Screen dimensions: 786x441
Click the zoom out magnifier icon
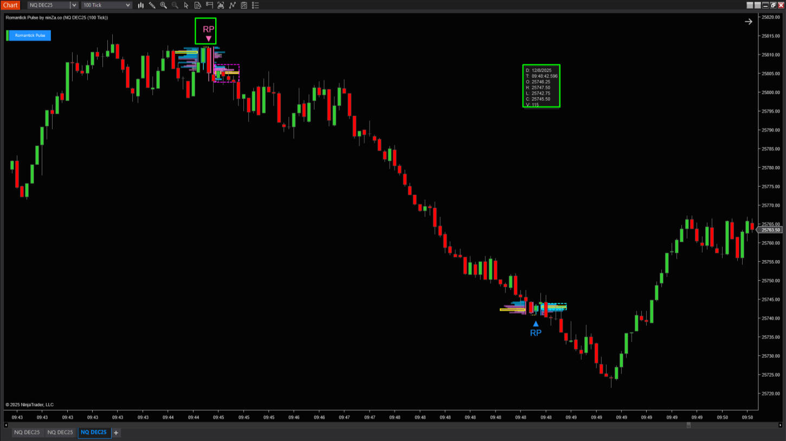175,5
